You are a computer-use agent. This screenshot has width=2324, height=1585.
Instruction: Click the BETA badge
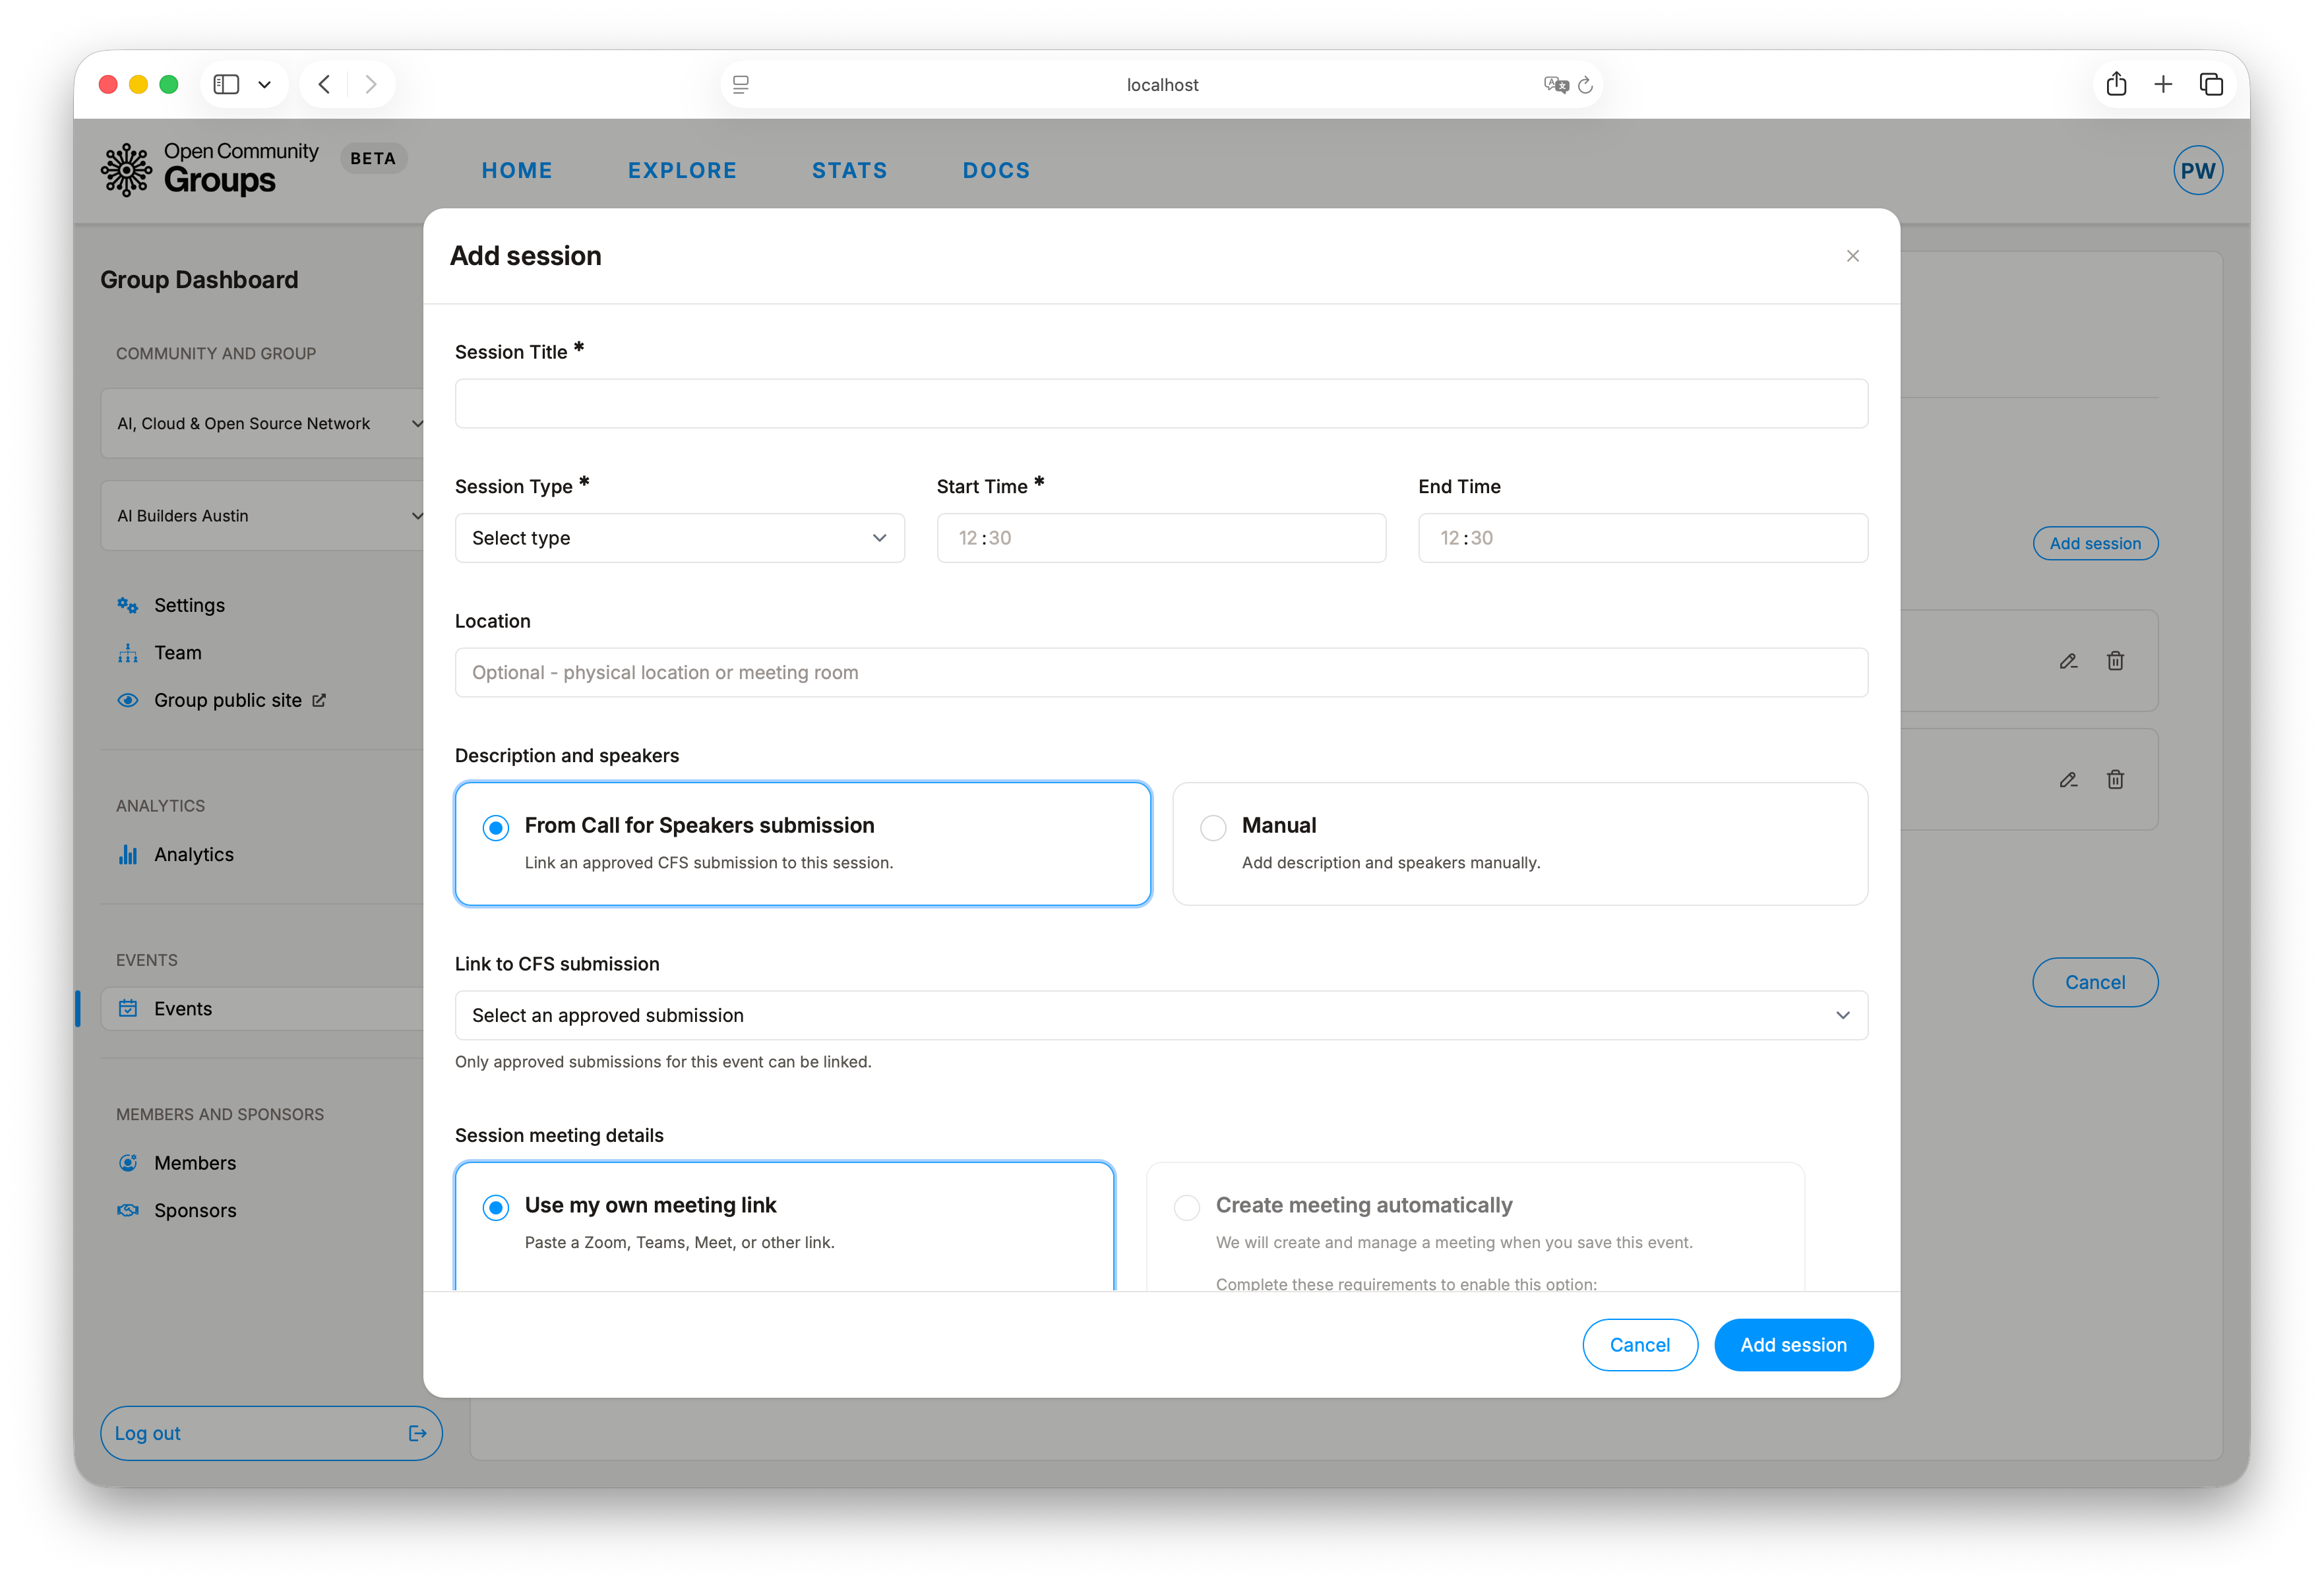[373, 158]
